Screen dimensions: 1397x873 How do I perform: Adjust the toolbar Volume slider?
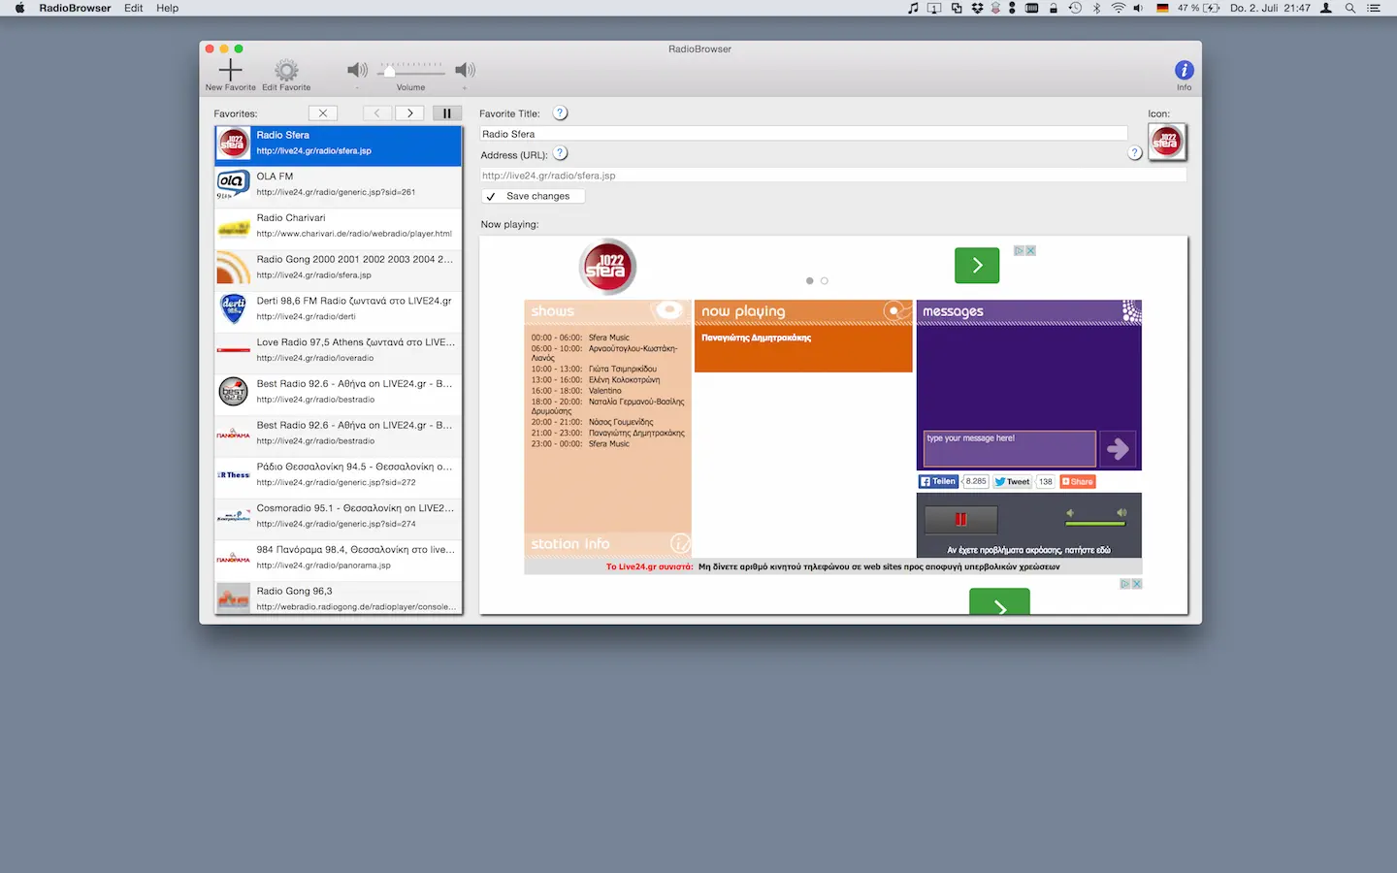[x=410, y=71]
